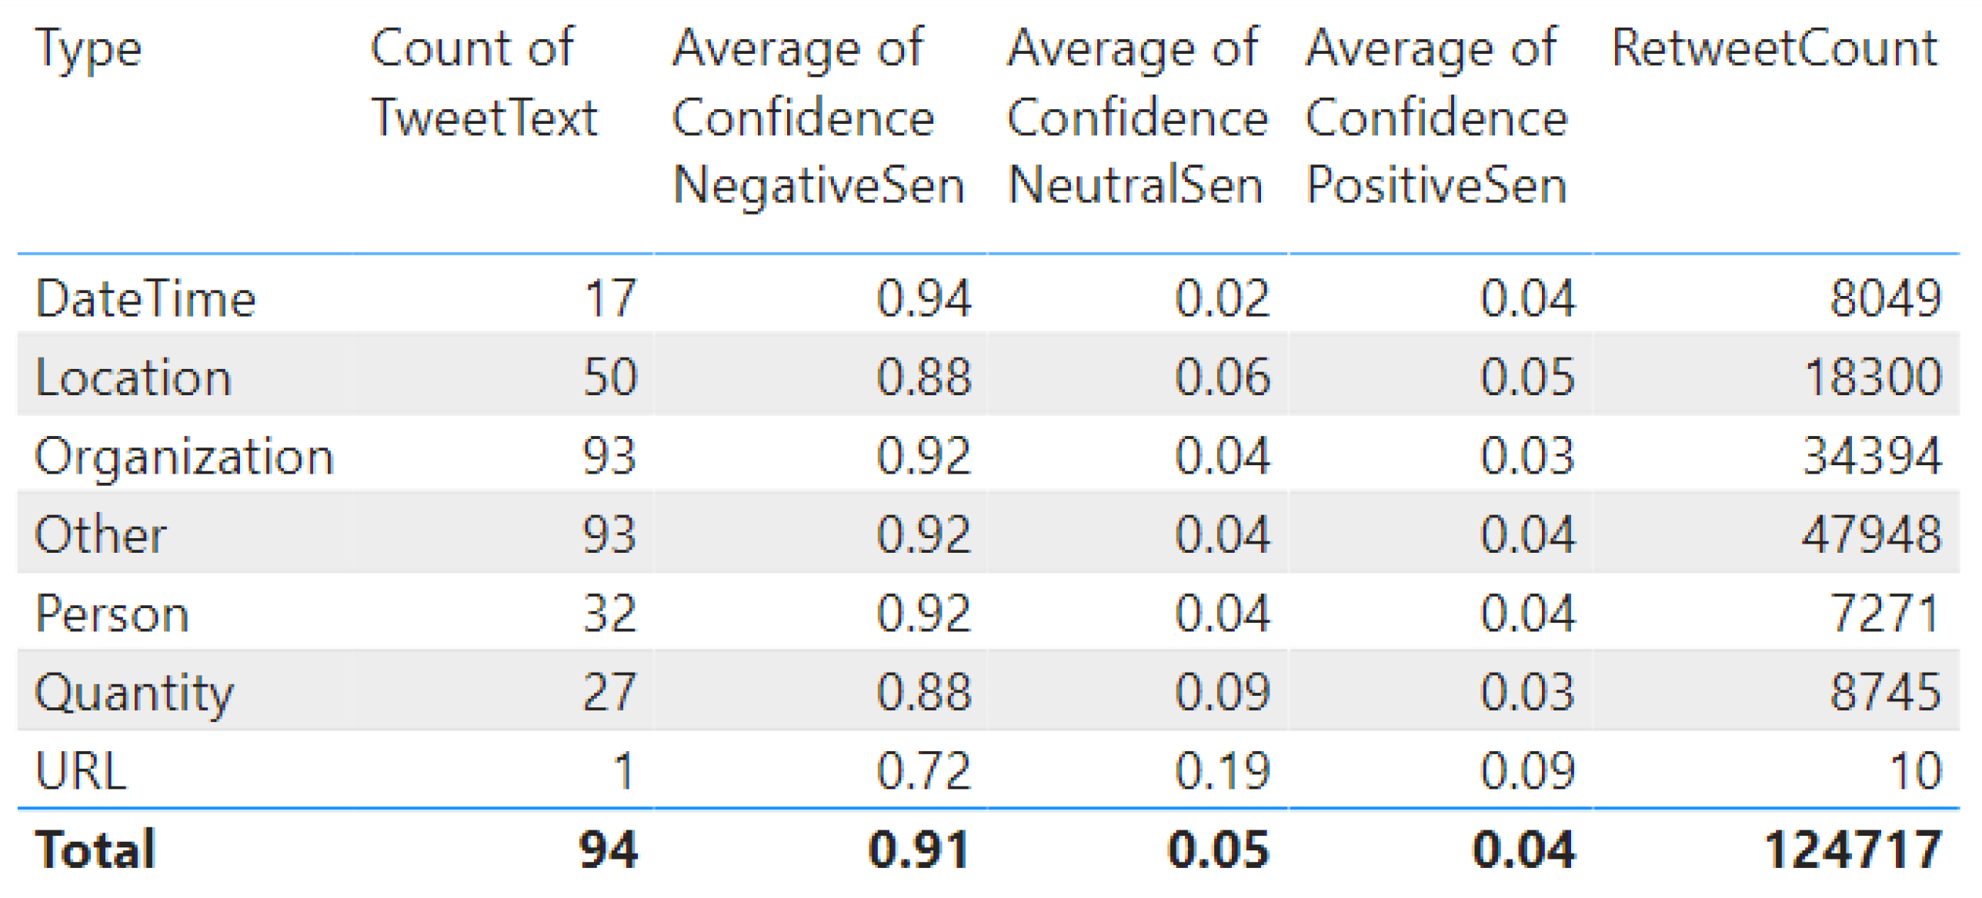The height and width of the screenshot is (898, 1982).
Task: Sort by the RetweetCount column header
Action: click(x=1773, y=48)
